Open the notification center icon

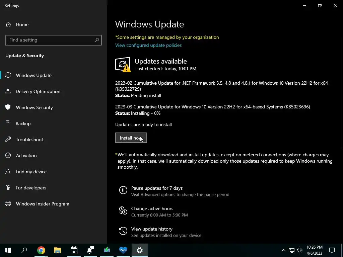pos(332,250)
